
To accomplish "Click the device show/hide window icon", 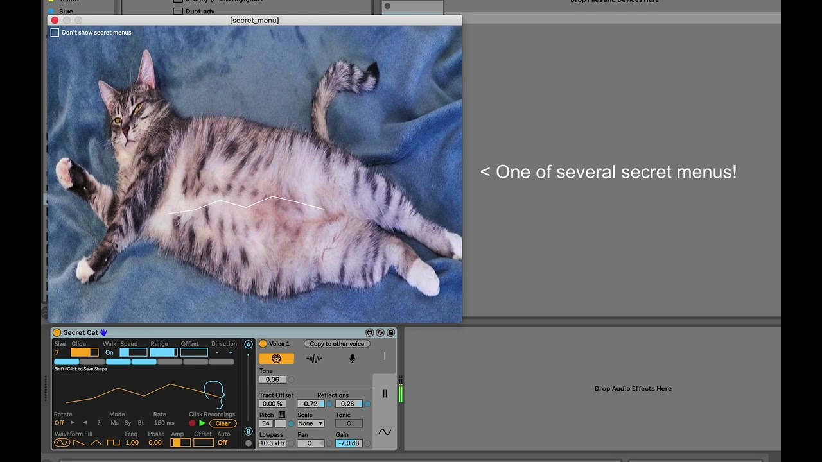I will point(369,332).
